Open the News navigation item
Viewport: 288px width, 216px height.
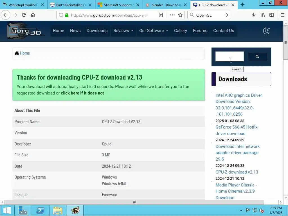click(x=75, y=31)
